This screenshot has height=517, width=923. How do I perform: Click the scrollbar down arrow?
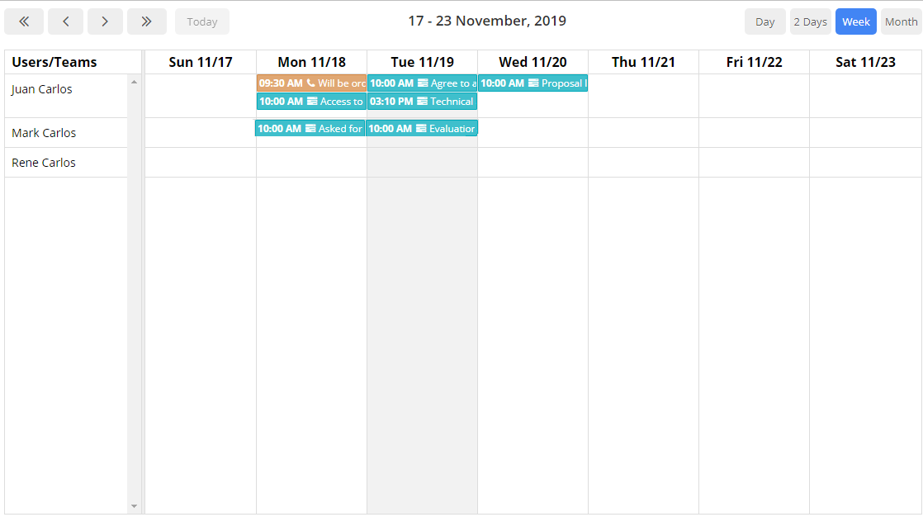click(135, 505)
